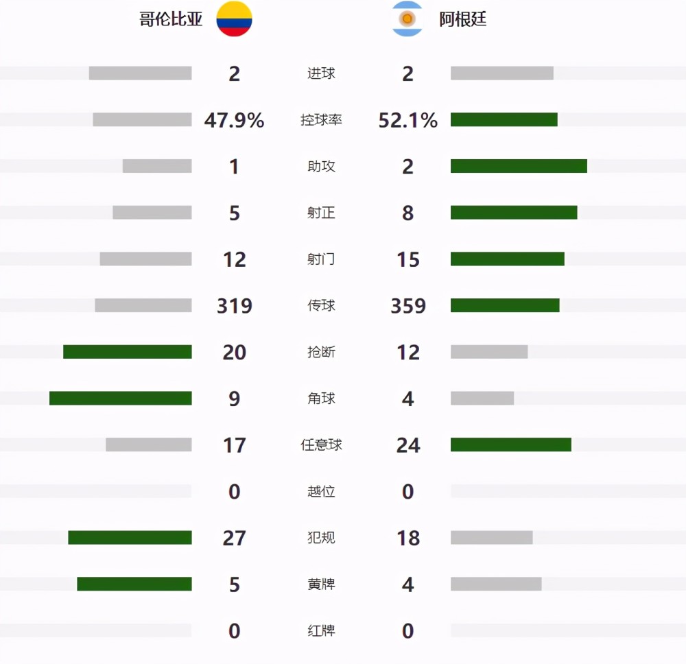The image size is (686, 664).
Task: Click Argentina's green 任意球 bar
Action: click(511, 444)
